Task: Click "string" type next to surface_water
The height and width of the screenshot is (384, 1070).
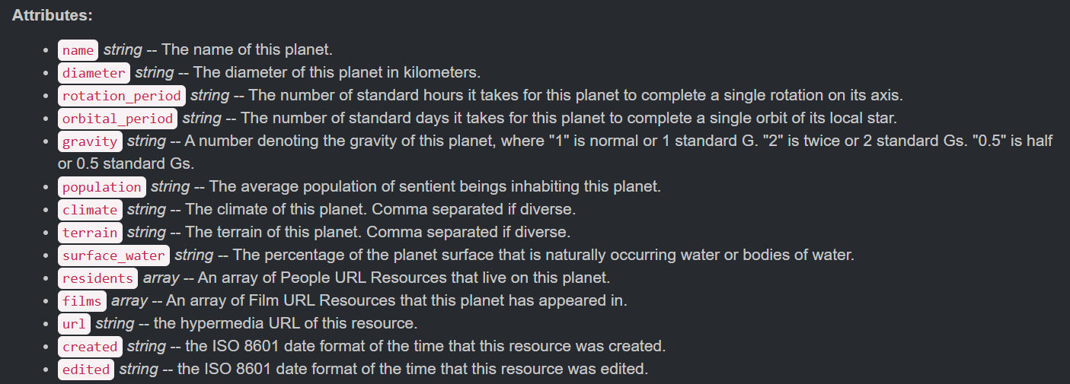Action: tap(193, 255)
